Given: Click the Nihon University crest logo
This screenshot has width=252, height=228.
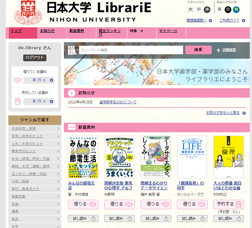Looking at the screenshot, I should coord(28,12).
